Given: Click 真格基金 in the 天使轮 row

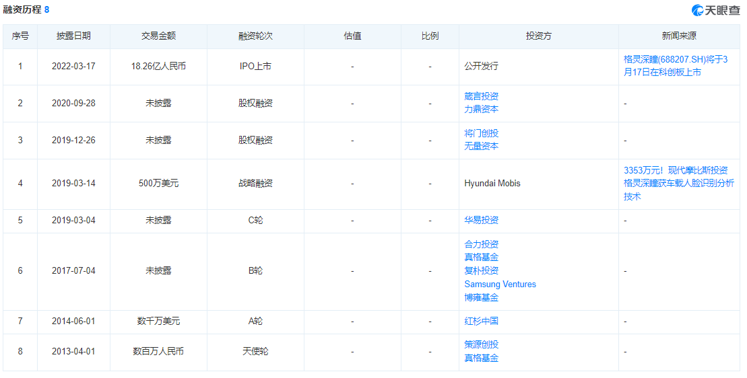Looking at the screenshot, I should (481, 358).
